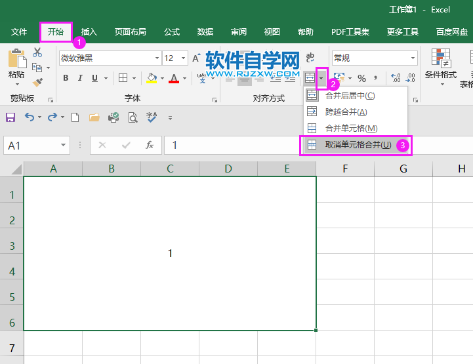Click the Paste clipboard icon
Screen dimensions: 473x364
[x=17, y=58]
